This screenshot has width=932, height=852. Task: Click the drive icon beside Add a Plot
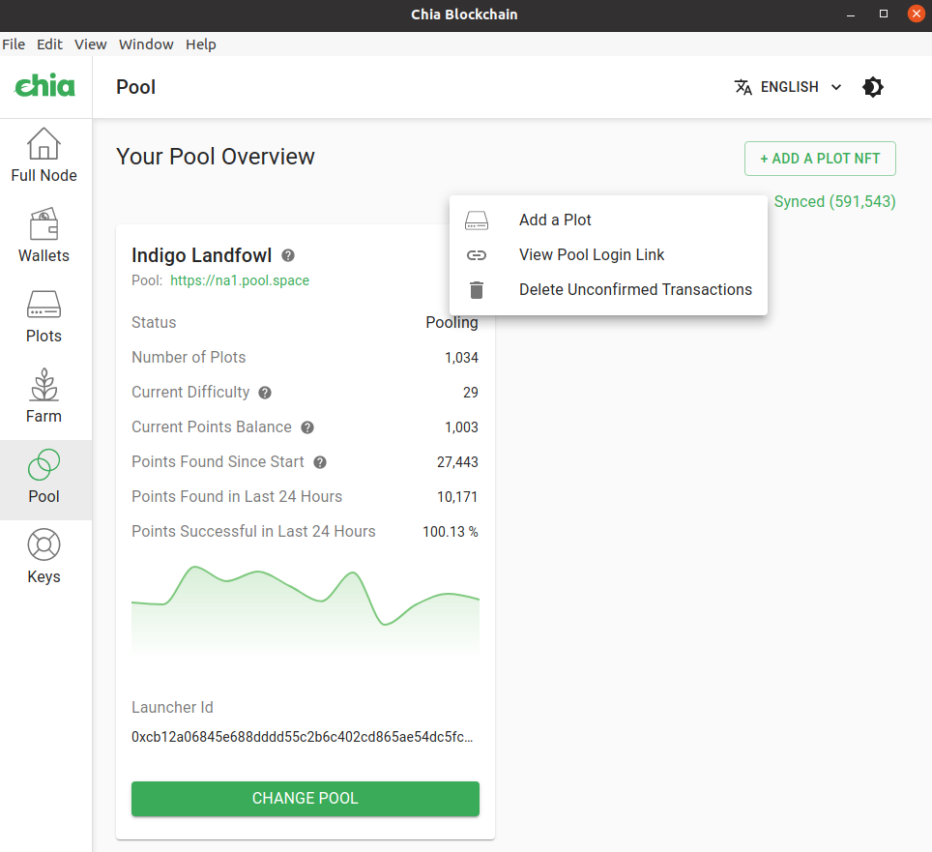pyautogui.click(x=477, y=220)
